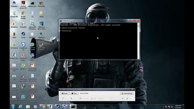The width and height of the screenshot is (194, 109).
Task: Select the Line drawing tool
Action: click(x=73, y=98)
